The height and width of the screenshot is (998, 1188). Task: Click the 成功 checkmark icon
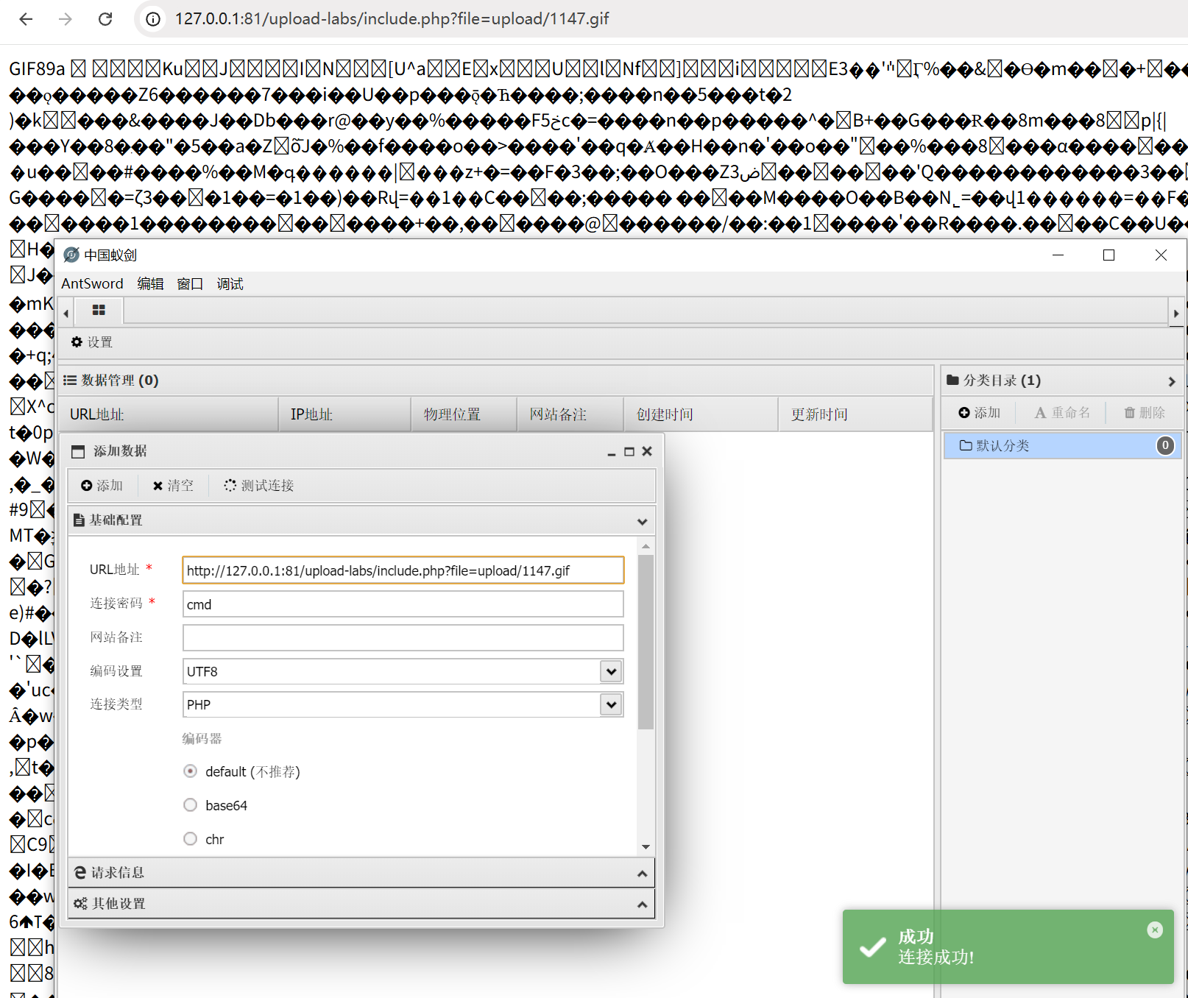[x=873, y=947]
